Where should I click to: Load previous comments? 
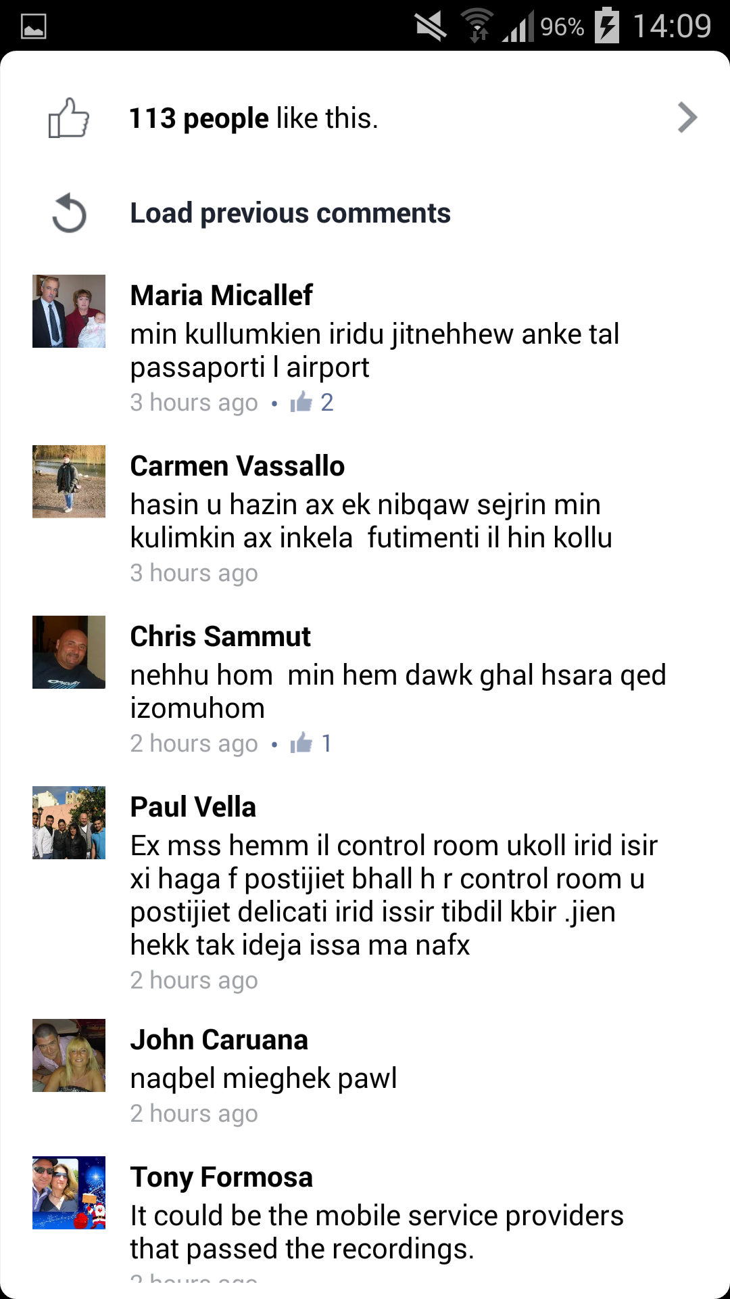[x=290, y=213]
